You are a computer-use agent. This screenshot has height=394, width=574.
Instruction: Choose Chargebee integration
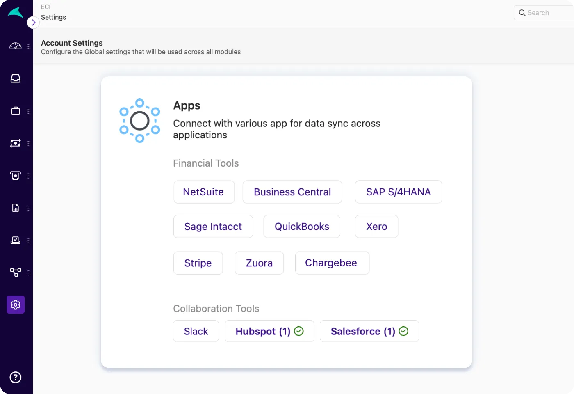point(332,263)
